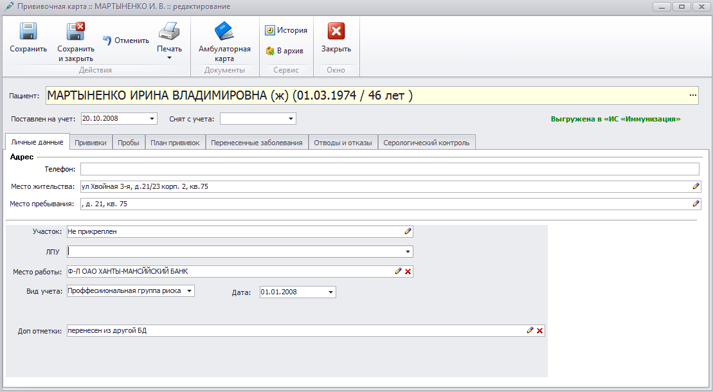Open the Снят с учета date dropdown
Image resolution: width=713 pixels, height=392 pixels.
tap(291, 119)
